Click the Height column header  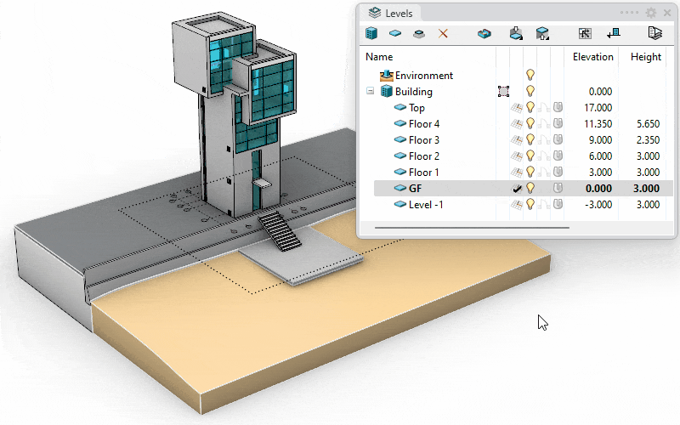[x=646, y=57]
